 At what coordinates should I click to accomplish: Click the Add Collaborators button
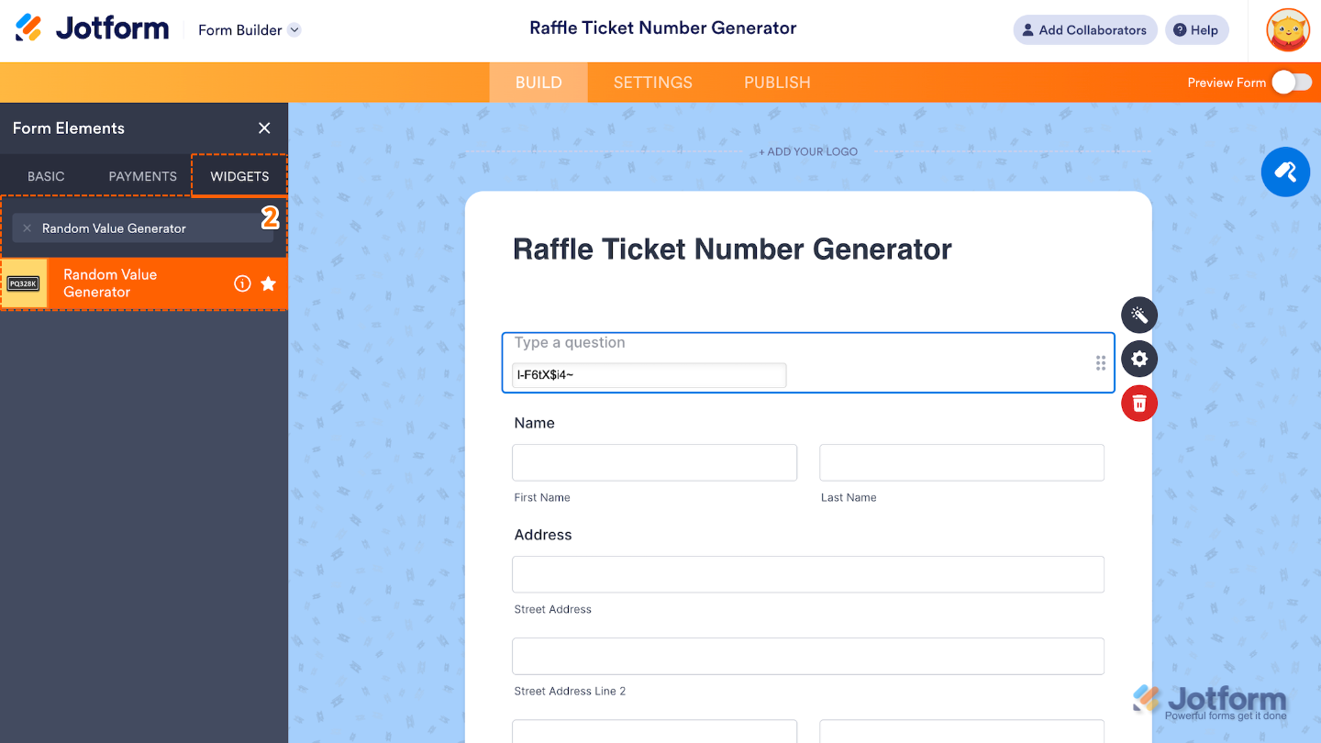click(1084, 29)
